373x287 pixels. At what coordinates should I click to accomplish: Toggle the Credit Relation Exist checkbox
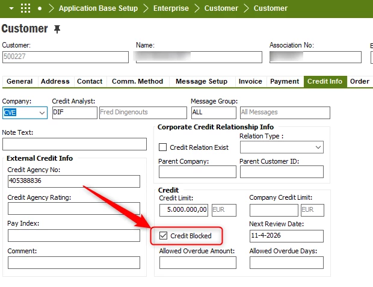pyautogui.click(x=162, y=147)
